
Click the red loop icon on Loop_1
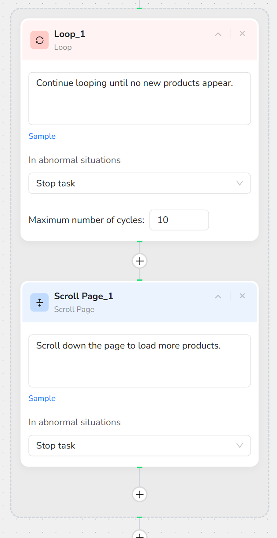tap(40, 40)
